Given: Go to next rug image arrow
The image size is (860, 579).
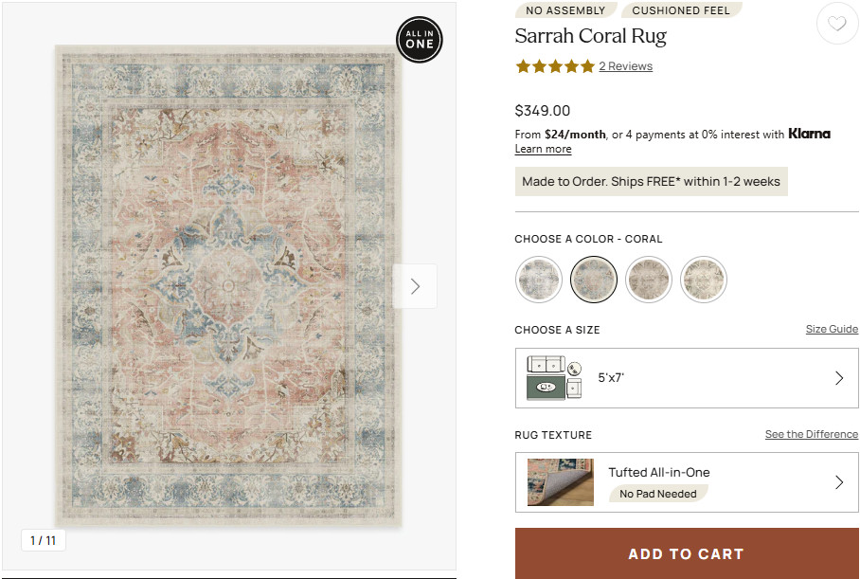Looking at the screenshot, I should click(415, 286).
